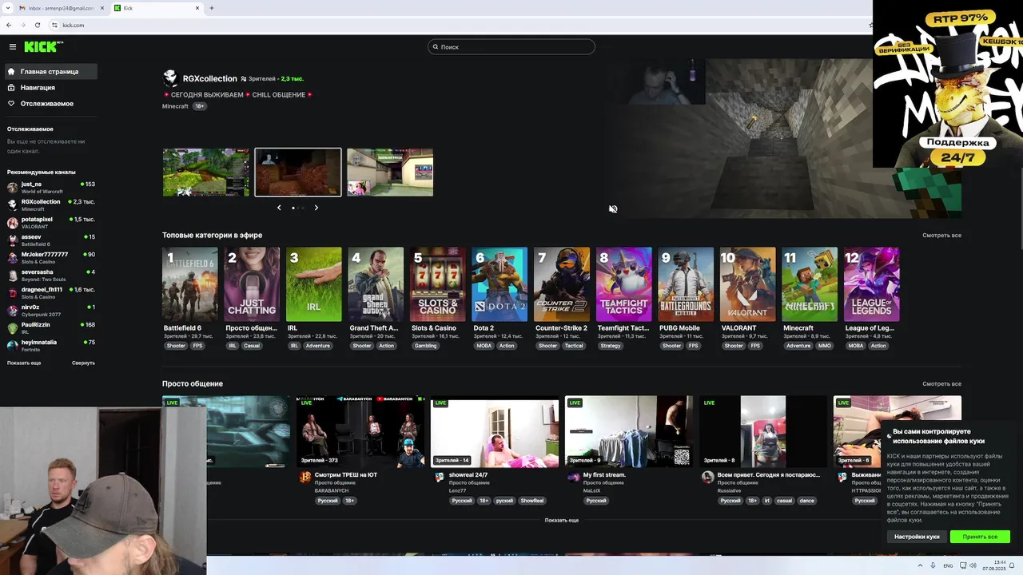The image size is (1023, 575).
Task: Open potatapixel recommended channel
Action: point(51,222)
